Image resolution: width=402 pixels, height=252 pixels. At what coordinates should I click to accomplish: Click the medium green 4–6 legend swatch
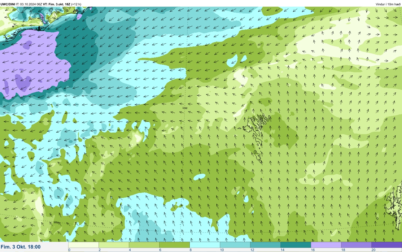(x=144, y=245)
